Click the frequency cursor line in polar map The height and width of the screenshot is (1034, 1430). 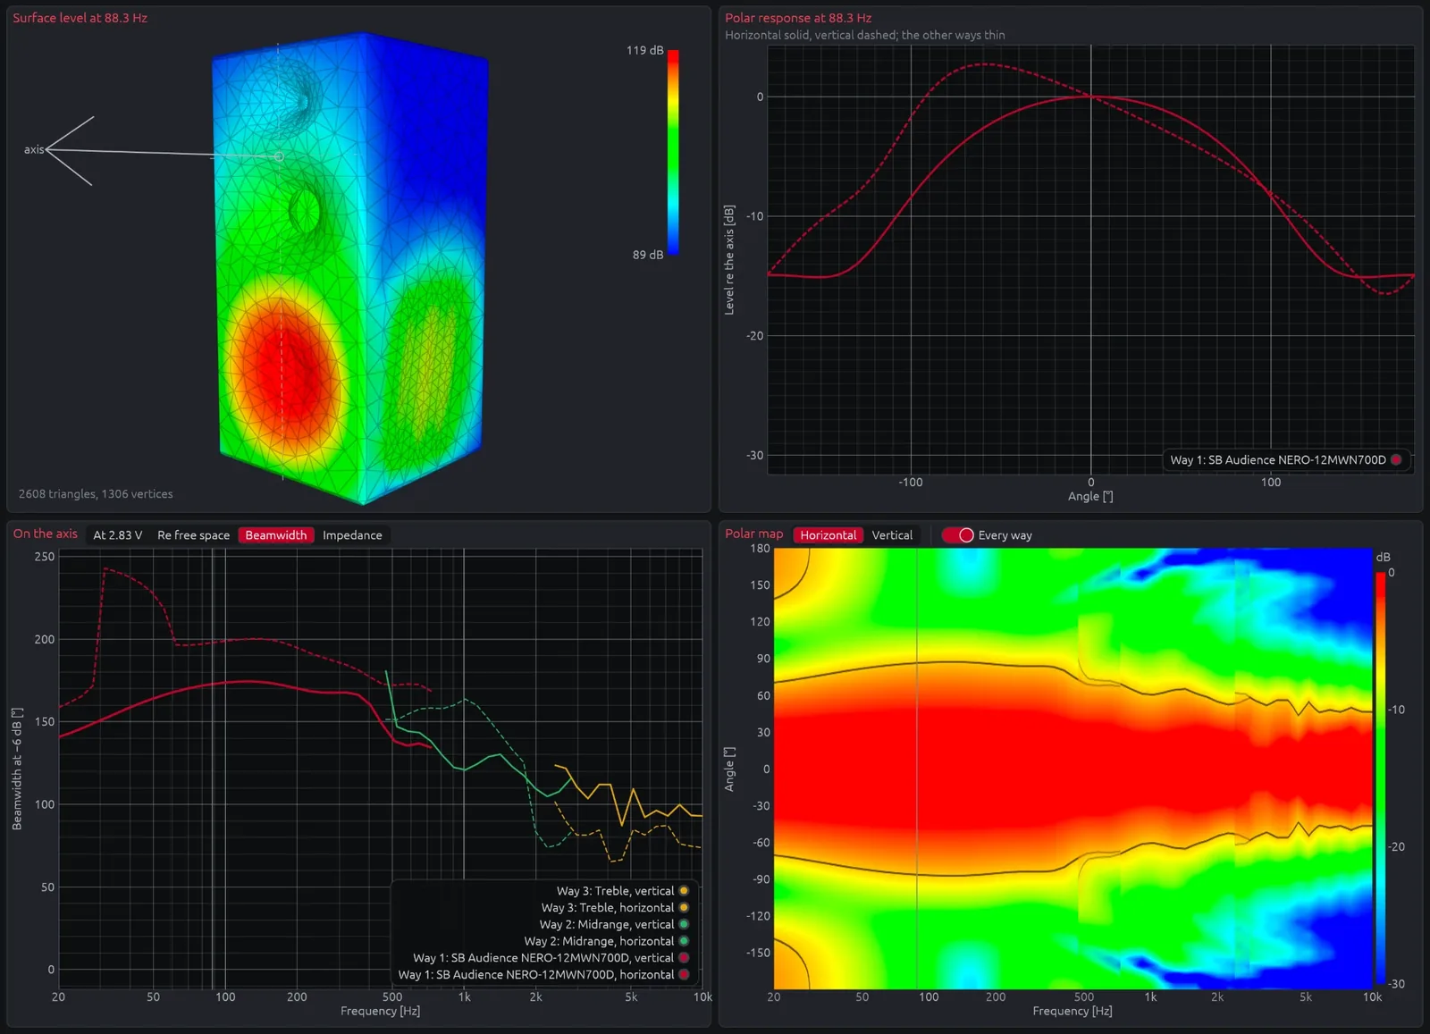coord(917,769)
